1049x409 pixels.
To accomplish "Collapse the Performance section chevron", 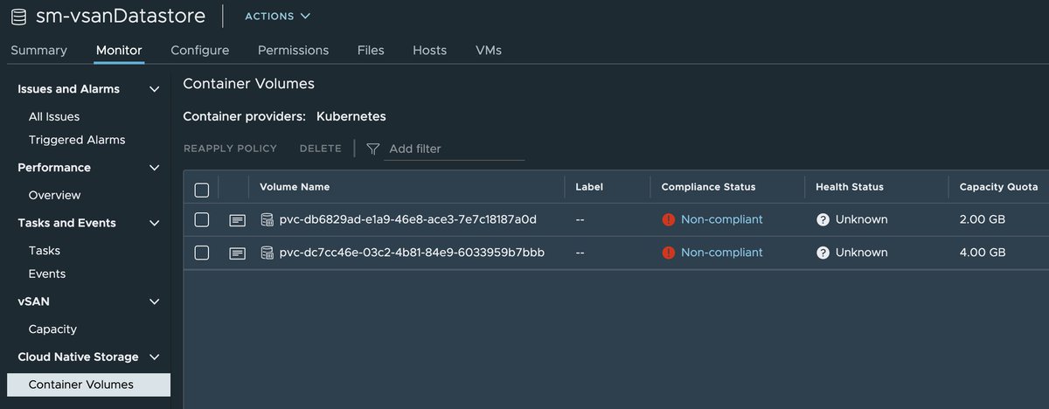I will [155, 168].
